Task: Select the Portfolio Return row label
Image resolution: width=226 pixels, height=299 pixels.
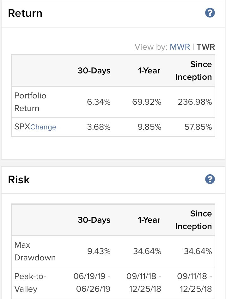Action: (x=30, y=102)
